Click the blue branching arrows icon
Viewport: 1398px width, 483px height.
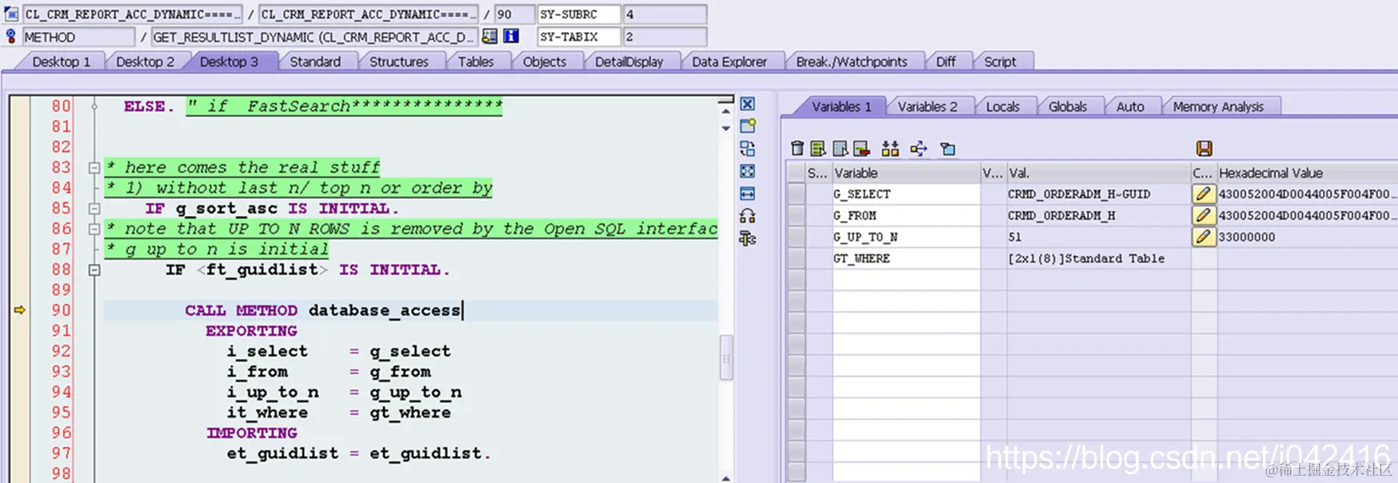coord(918,149)
